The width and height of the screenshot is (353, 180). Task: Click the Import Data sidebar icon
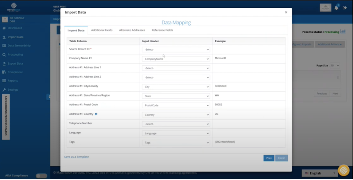tap(4, 37)
